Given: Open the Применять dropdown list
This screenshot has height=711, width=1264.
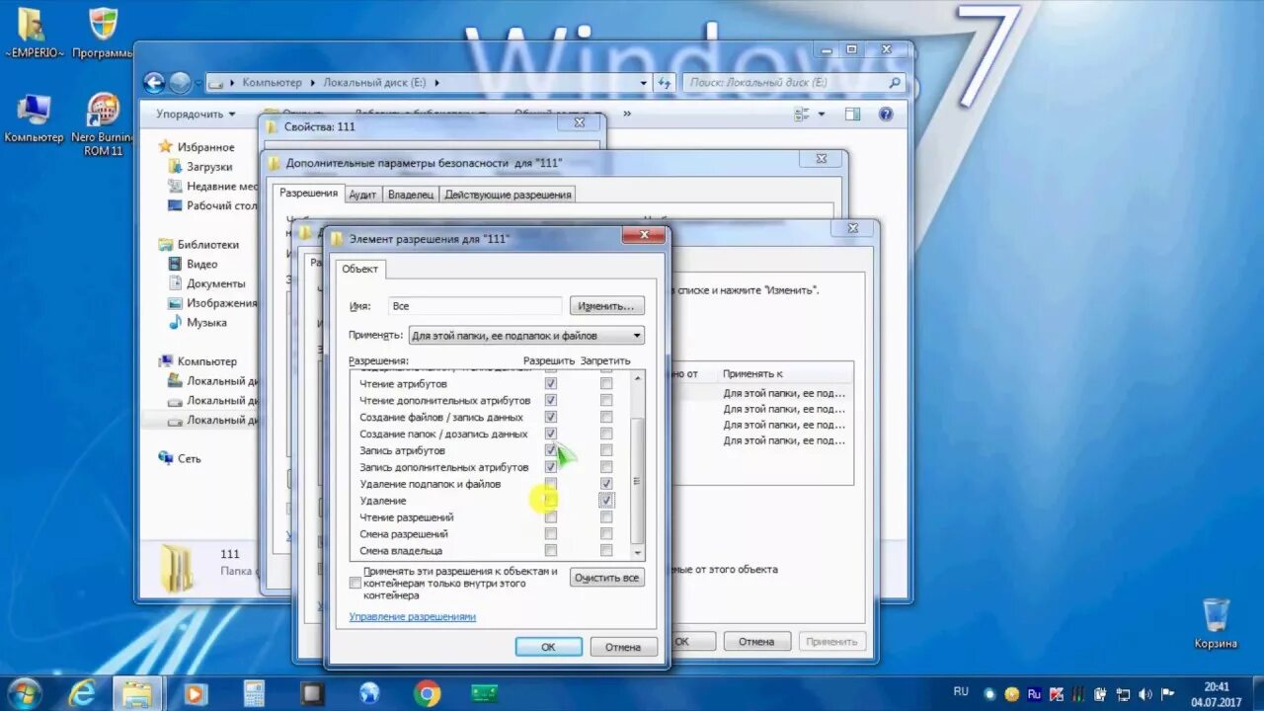Looking at the screenshot, I should point(636,336).
